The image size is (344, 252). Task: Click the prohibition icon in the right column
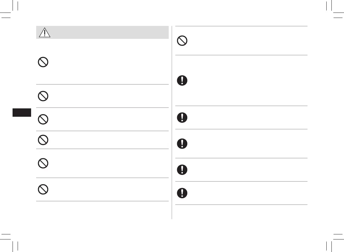[x=182, y=41]
